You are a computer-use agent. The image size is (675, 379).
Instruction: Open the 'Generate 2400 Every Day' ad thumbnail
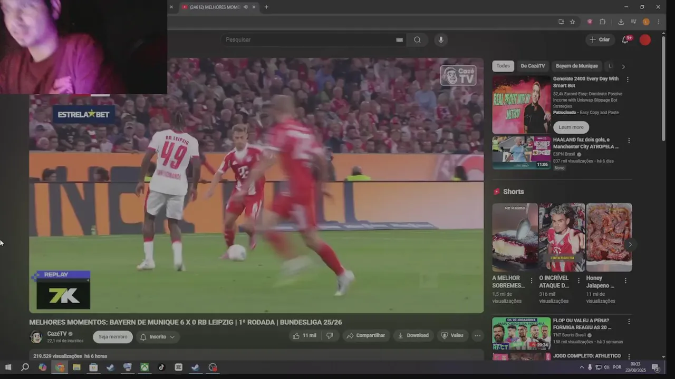(x=521, y=105)
